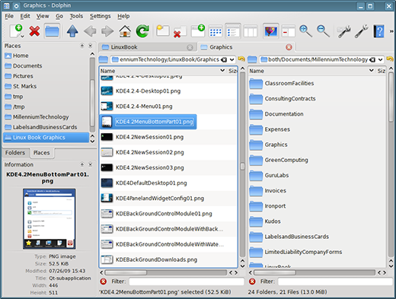
Task: Open view properties tools icon
Action: (343, 31)
